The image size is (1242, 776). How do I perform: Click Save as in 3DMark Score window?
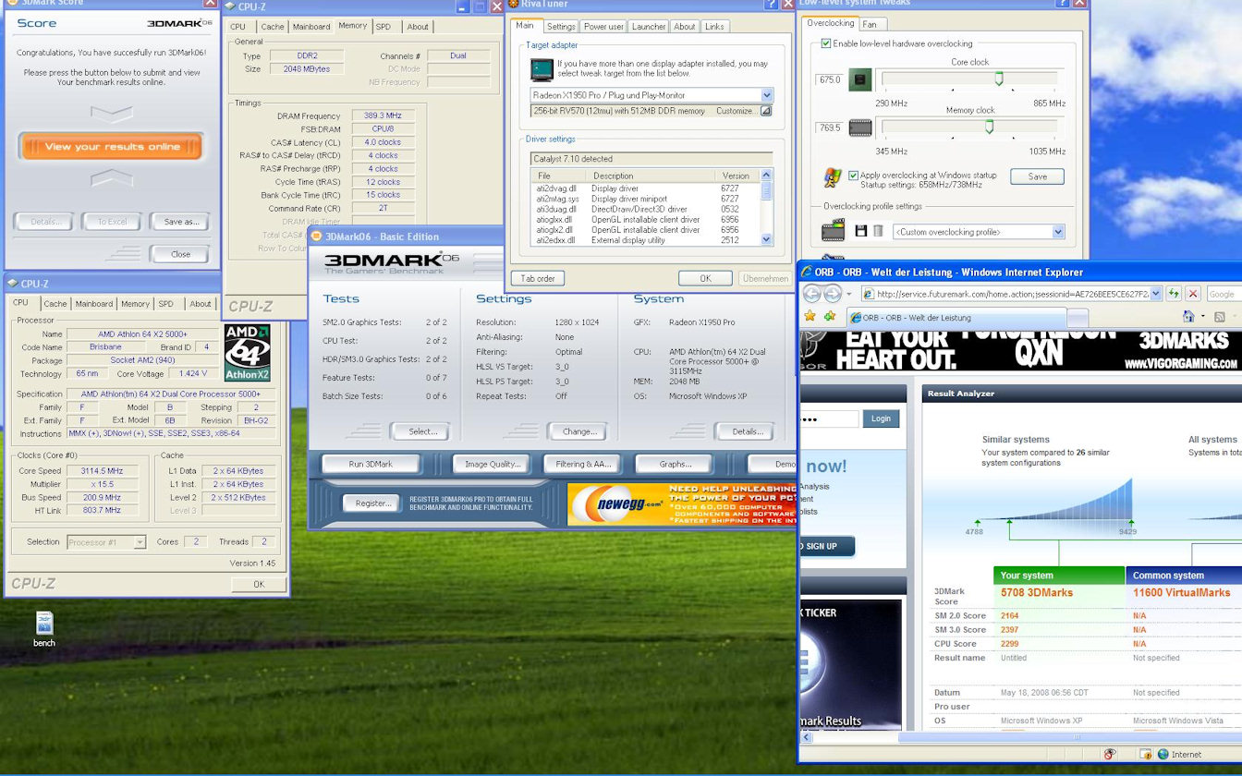181,222
